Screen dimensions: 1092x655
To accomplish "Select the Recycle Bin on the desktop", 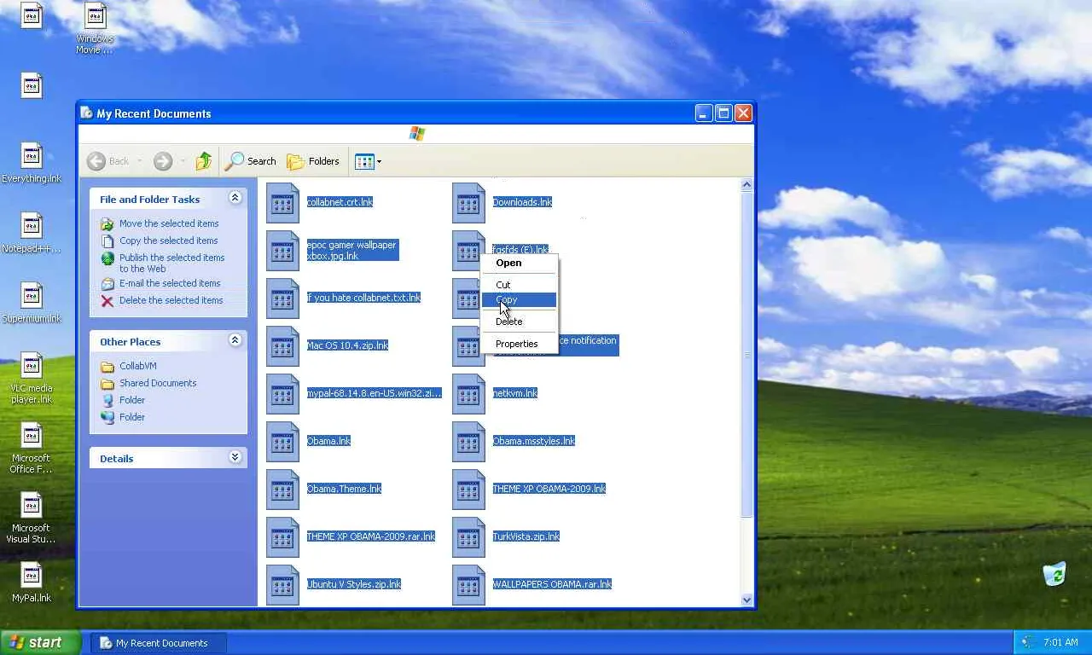I will [x=1055, y=574].
